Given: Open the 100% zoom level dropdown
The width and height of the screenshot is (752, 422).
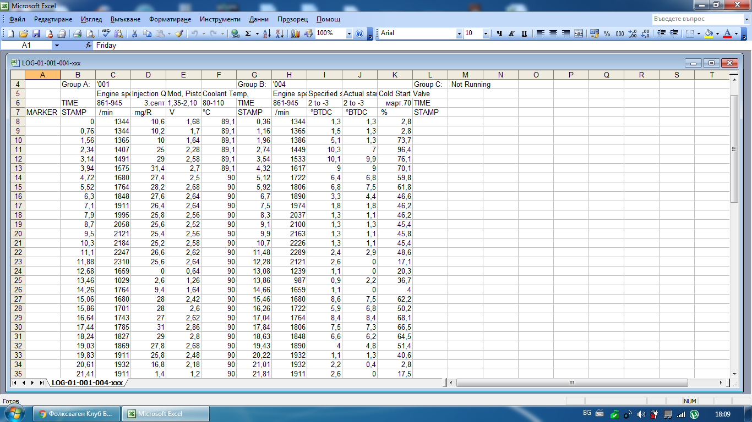Looking at the screenshot, I should click(349, 34).
